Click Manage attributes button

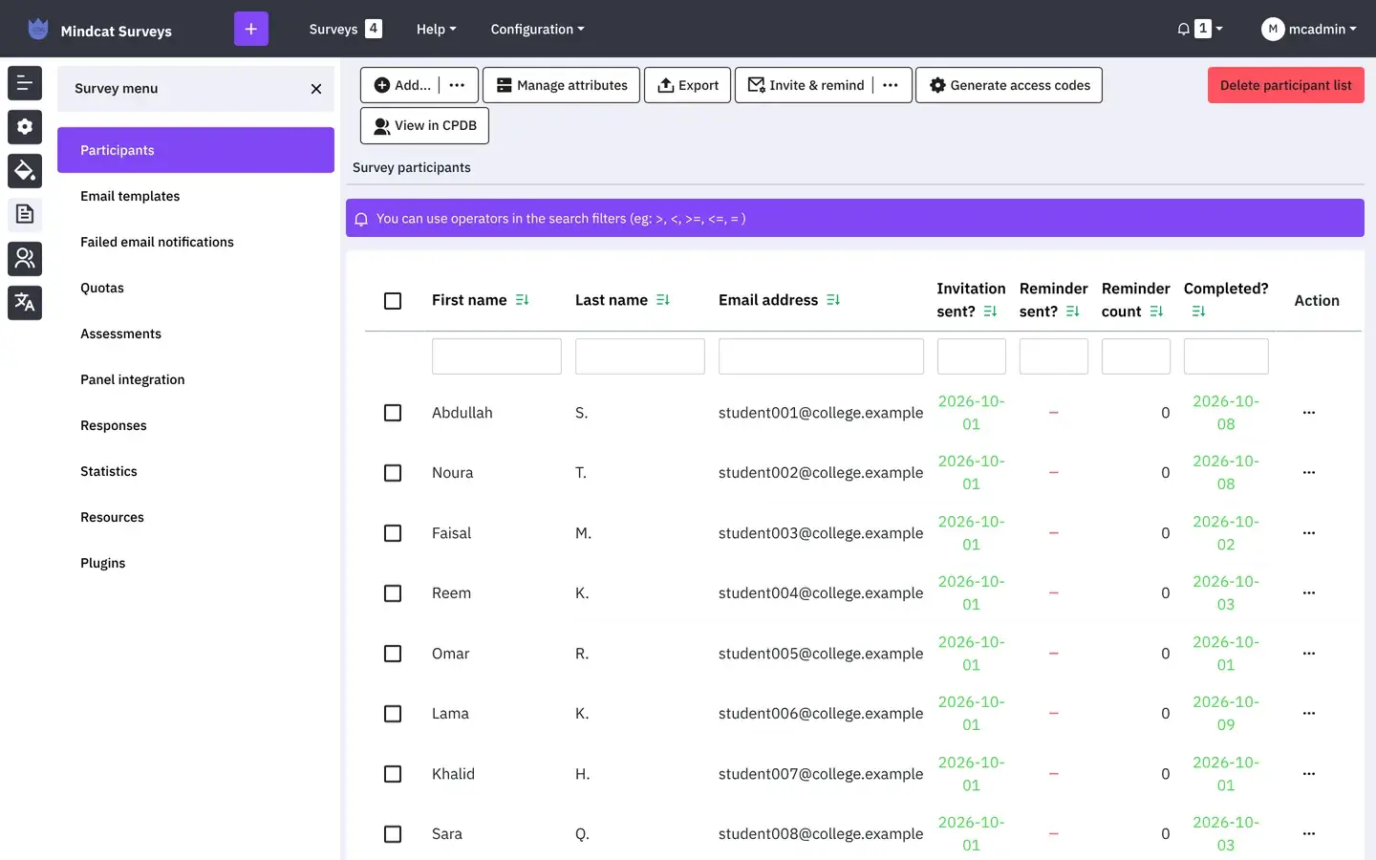(x=562, y=85)
